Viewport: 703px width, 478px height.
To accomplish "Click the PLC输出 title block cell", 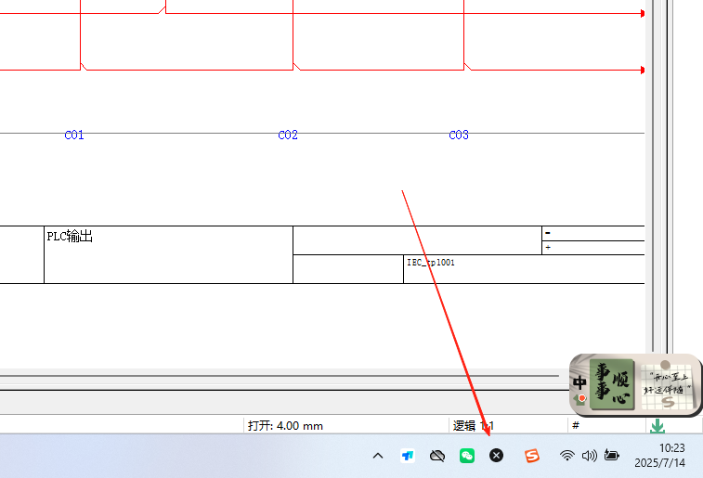I will click(x=167, y=253).
